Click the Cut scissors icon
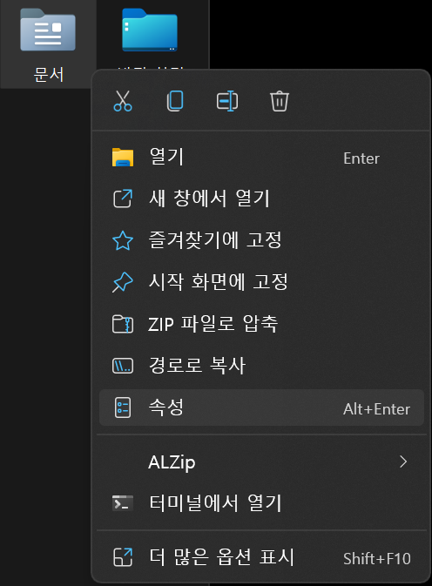The width and height of the screenshot is (432, 586). point(123,101)
